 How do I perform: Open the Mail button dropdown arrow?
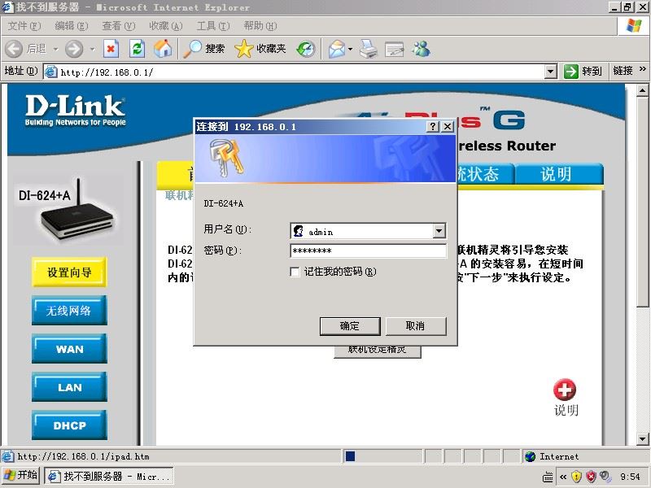click(x=351, y=50)
